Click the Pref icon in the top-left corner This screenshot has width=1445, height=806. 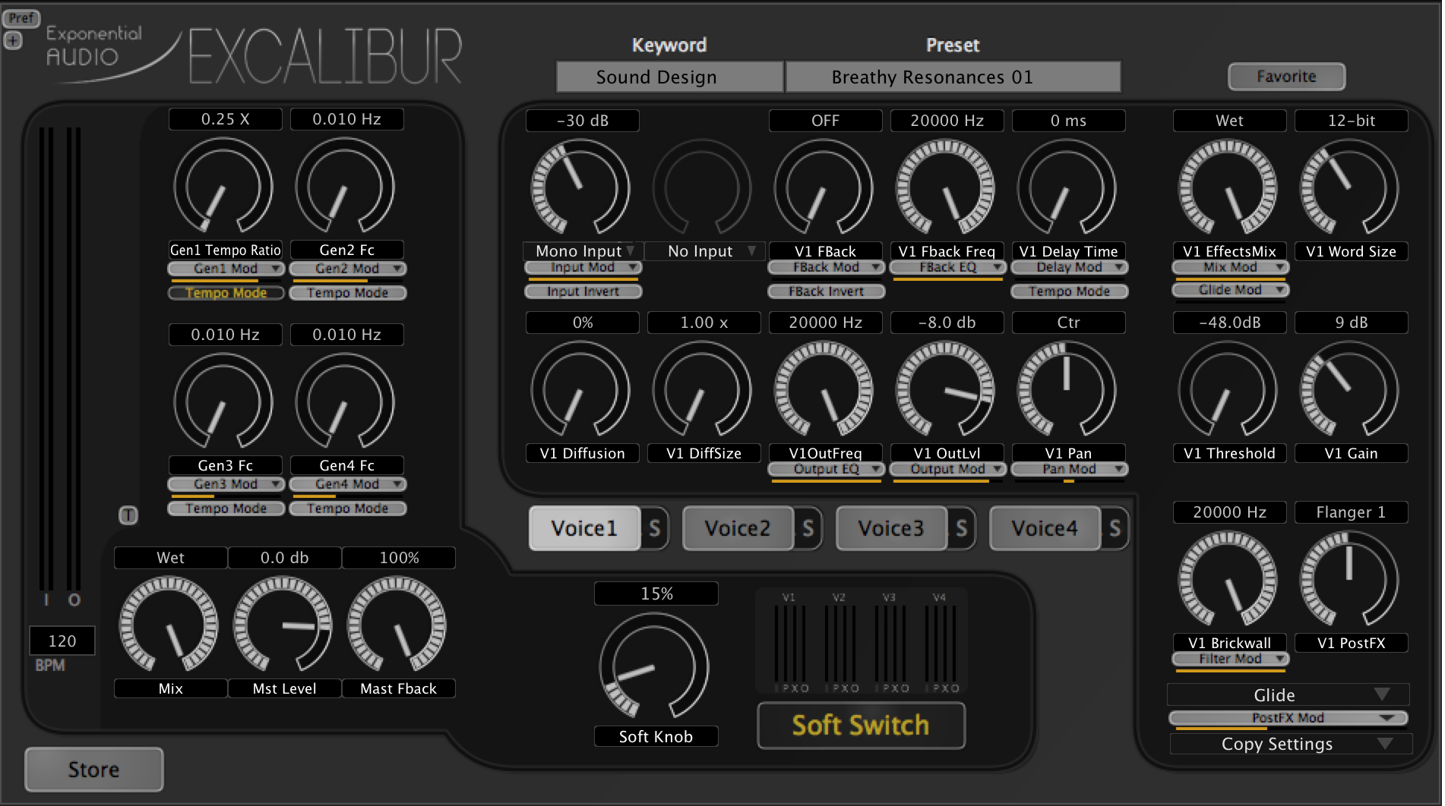tap(23, 18)
